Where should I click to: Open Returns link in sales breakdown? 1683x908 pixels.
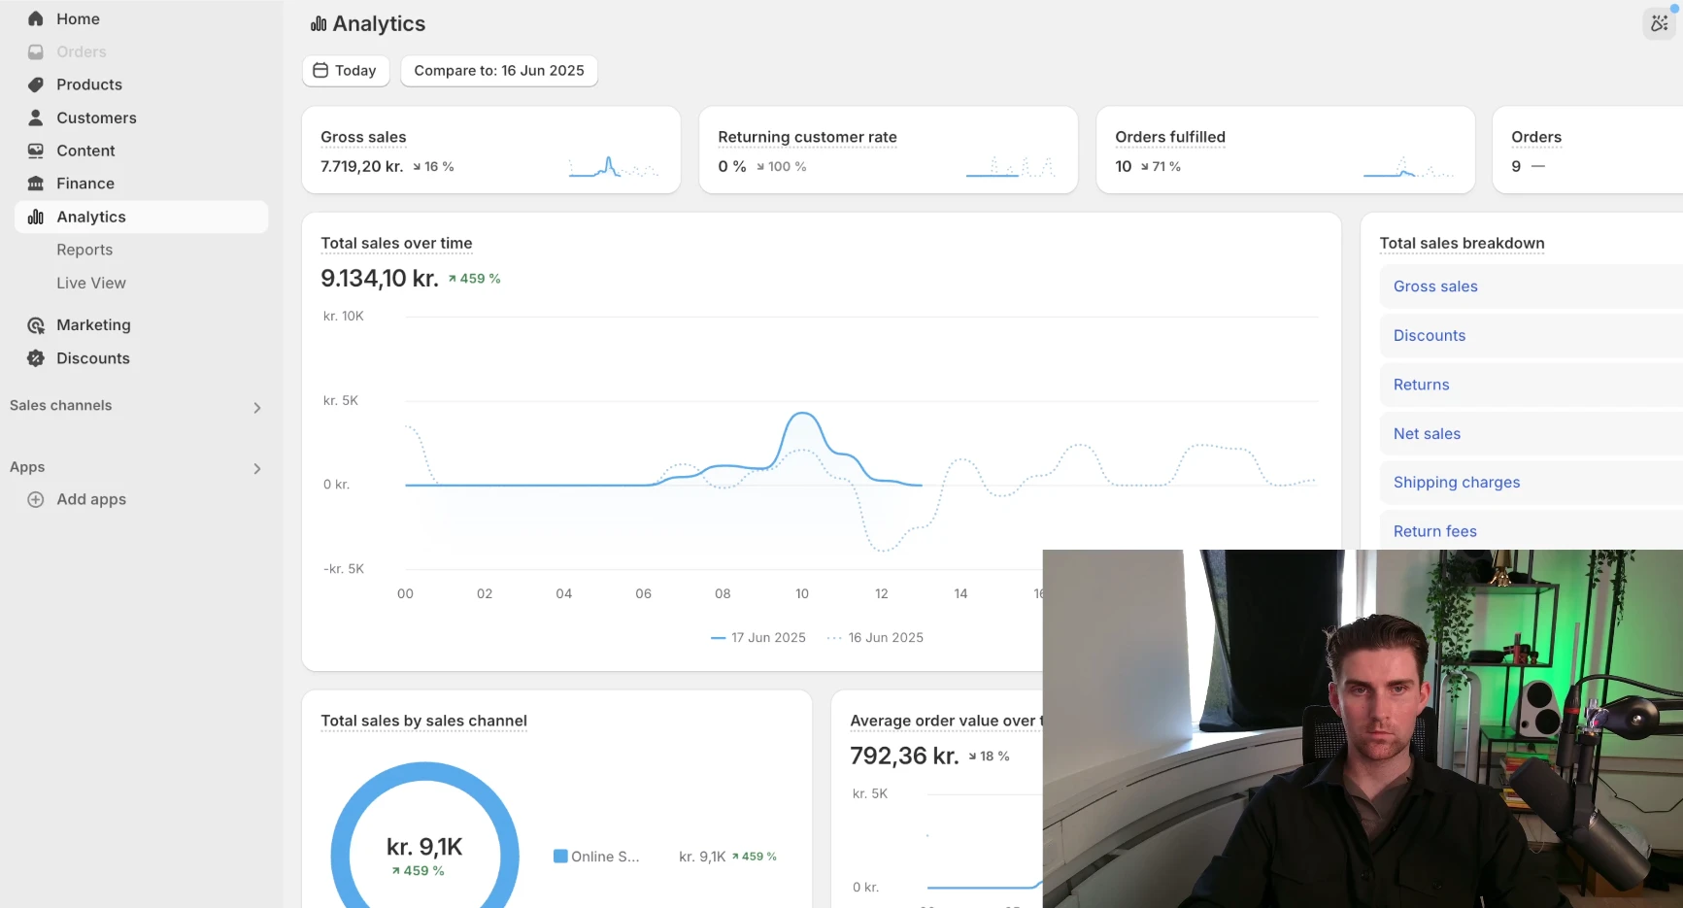coord(1422,385)
